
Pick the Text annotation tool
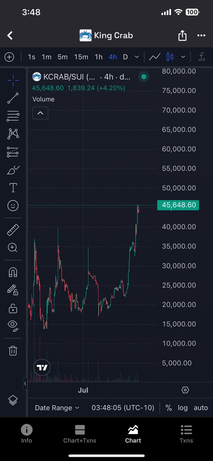click(x=13, y=188)
